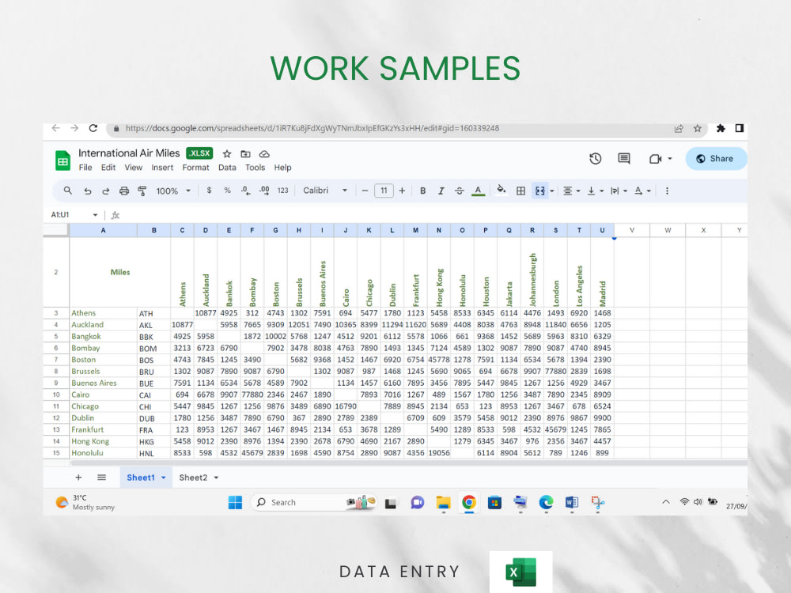Viewport: 791px width, 593px height.
Task: Open the browser side panel icon
Action: (739, 128)
